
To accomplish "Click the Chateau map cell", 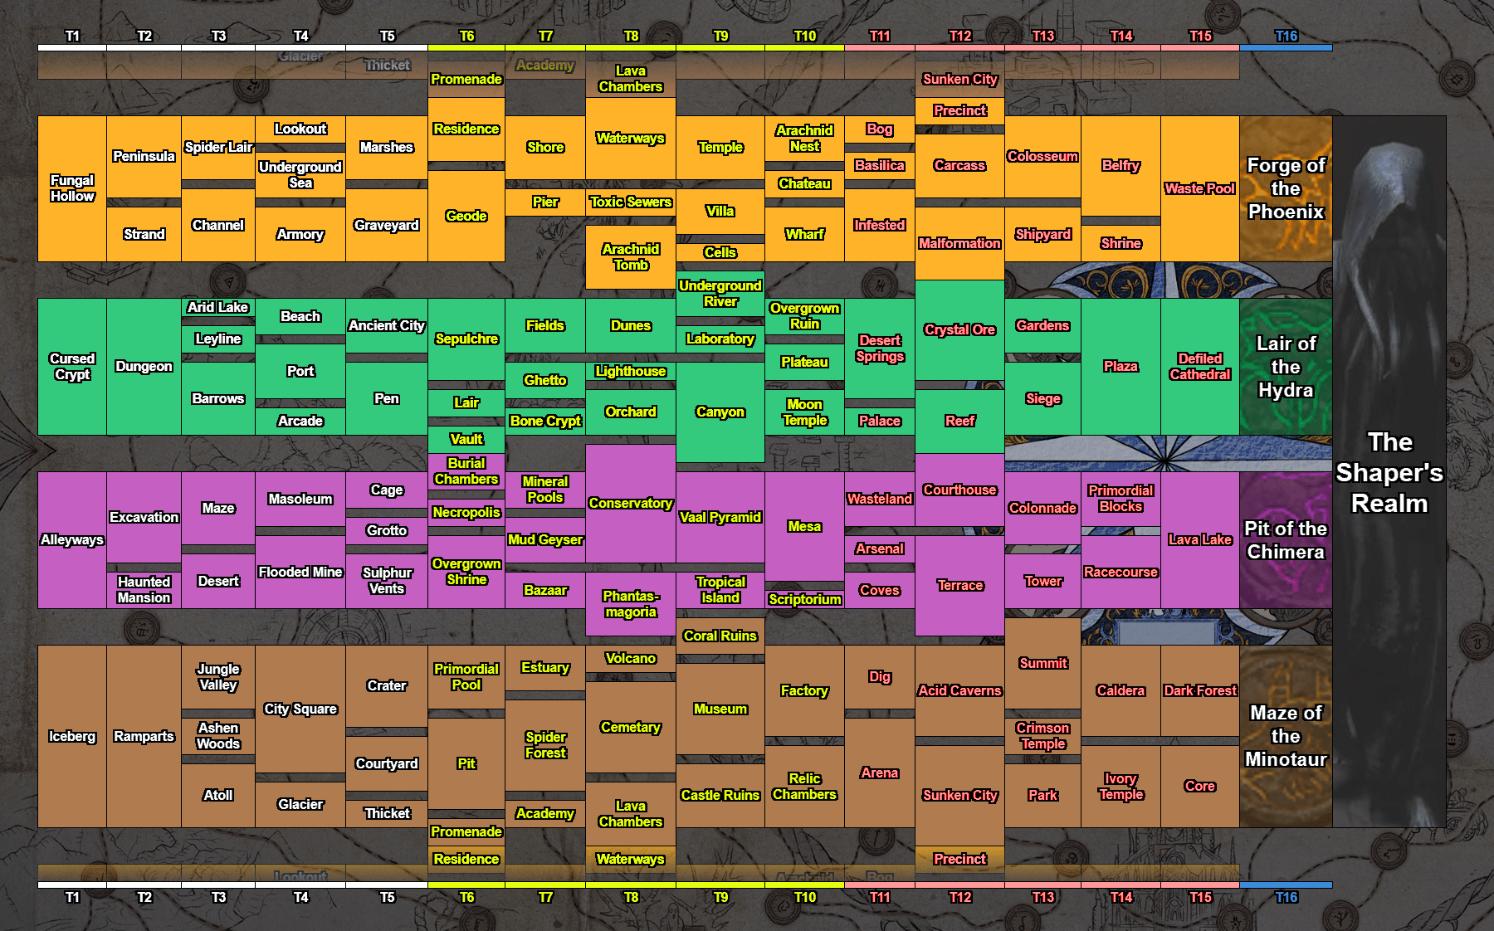I will pyautogui.click(x=804, y=184).
